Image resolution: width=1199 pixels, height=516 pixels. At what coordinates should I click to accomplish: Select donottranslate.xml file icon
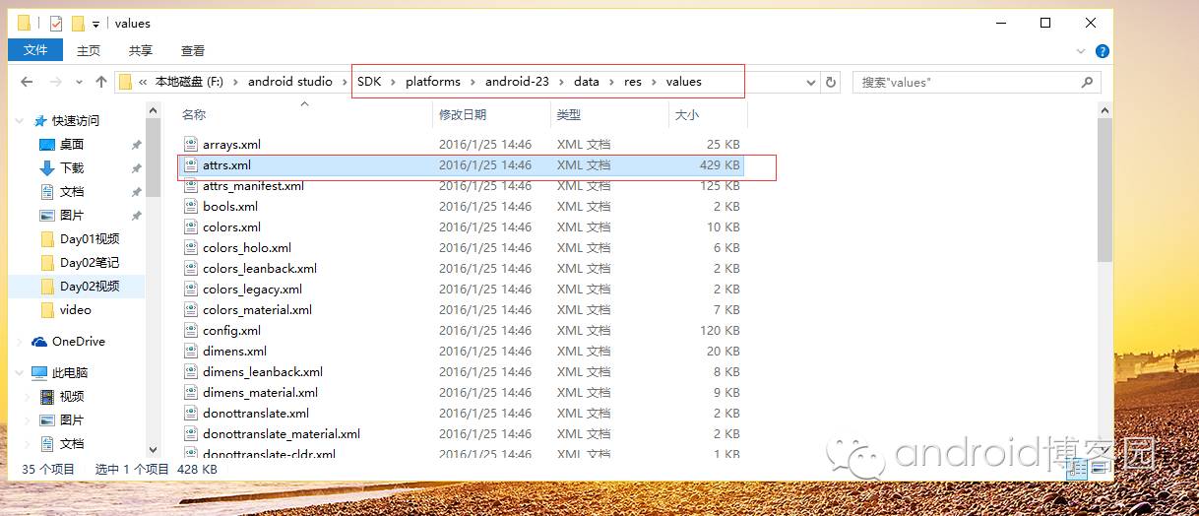[x=191, y=414]
